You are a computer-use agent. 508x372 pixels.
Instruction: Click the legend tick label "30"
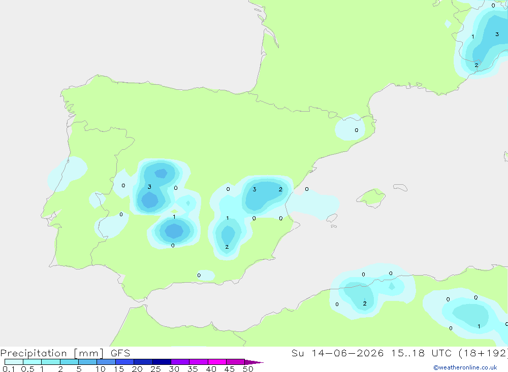click(x=174, y=369)
